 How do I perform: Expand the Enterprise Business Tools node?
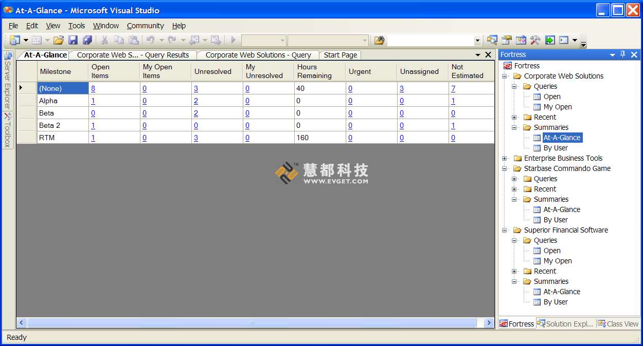tap(505, 158)
